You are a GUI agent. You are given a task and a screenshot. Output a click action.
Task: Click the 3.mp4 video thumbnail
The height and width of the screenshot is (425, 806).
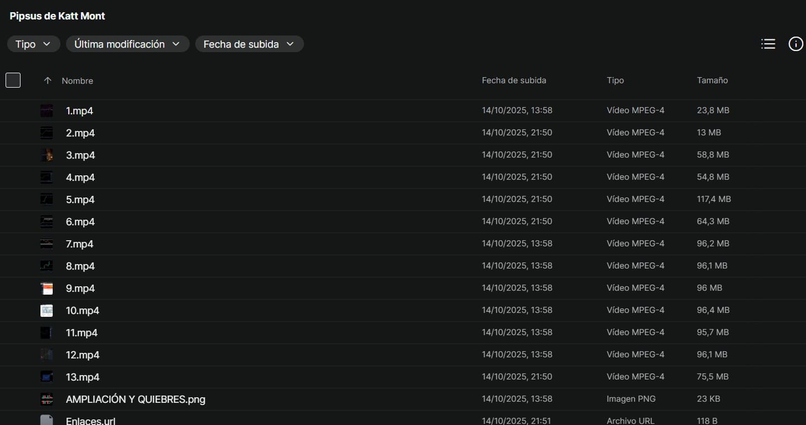click(x=47, y=155)
